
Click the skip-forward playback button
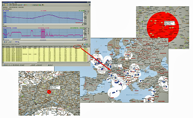point(11,42)
